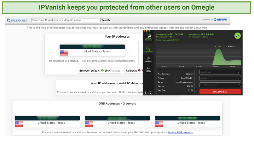Toggle the green ON VPN switch
Image resolution: width=254 pixels, height=143 pixels.
coord(238,36)
